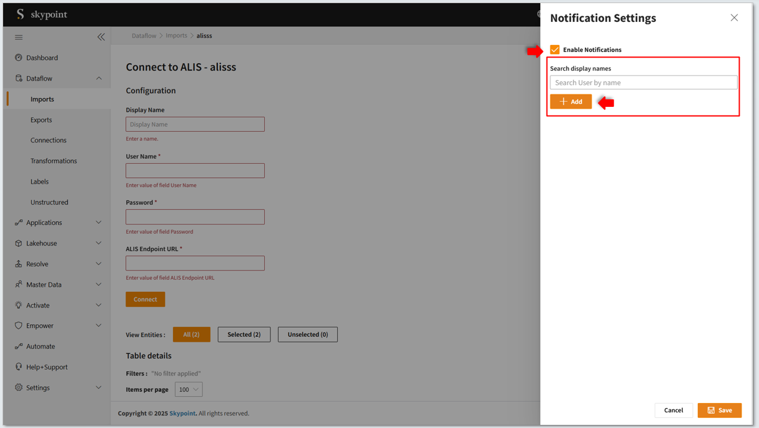Image resolution: width=759 pixels, height=428 pixels.
Task: Open Transformations menu item
Action: point(54,161)
